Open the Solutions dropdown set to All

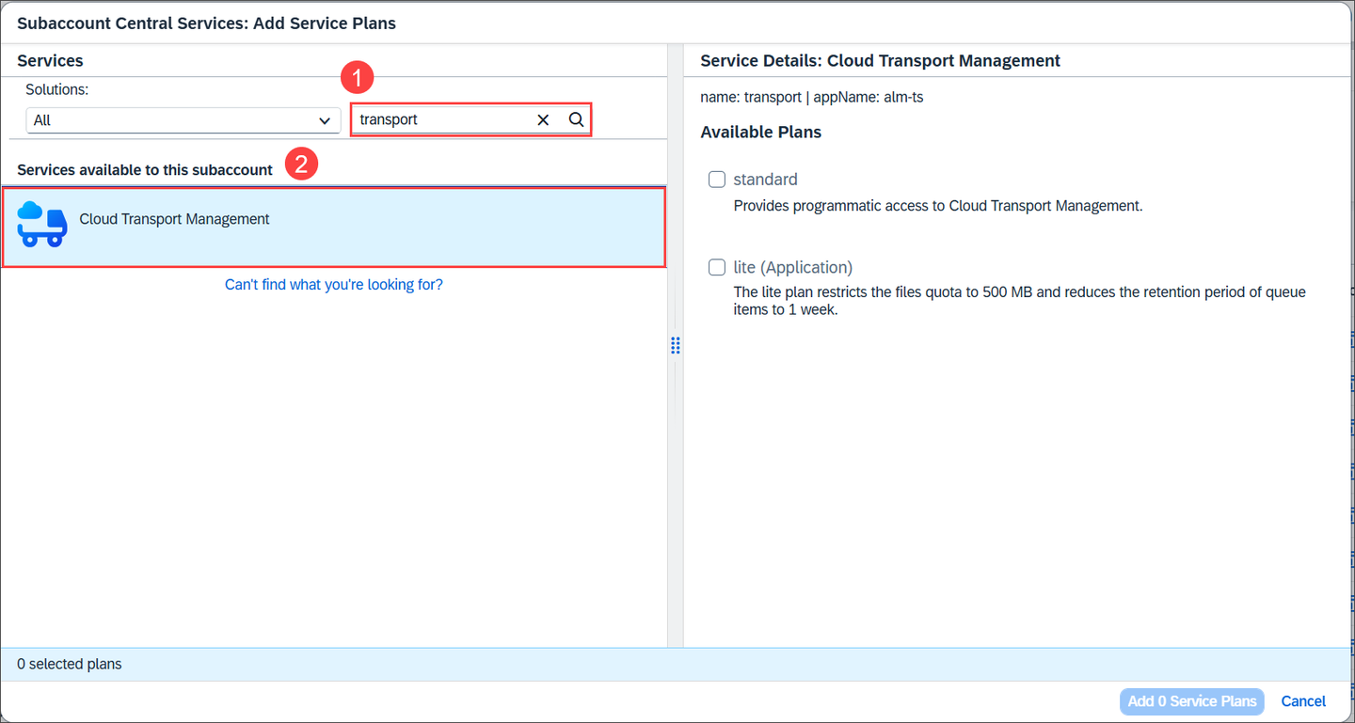[183, 120]
